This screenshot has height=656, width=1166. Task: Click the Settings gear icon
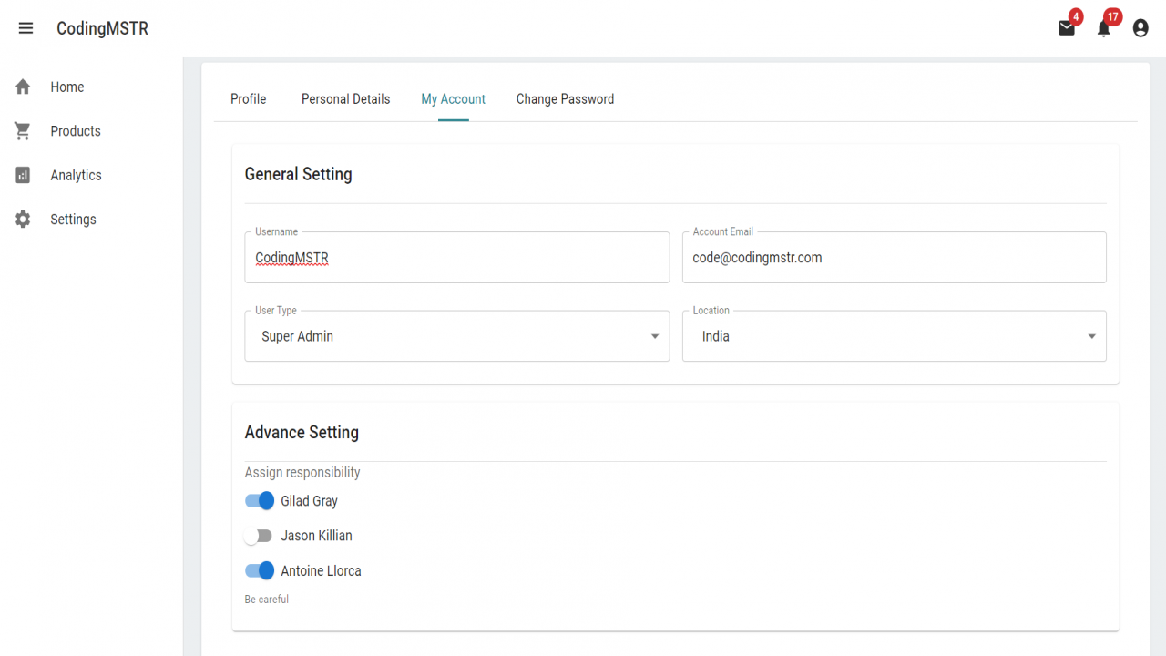tap(23, 220)
